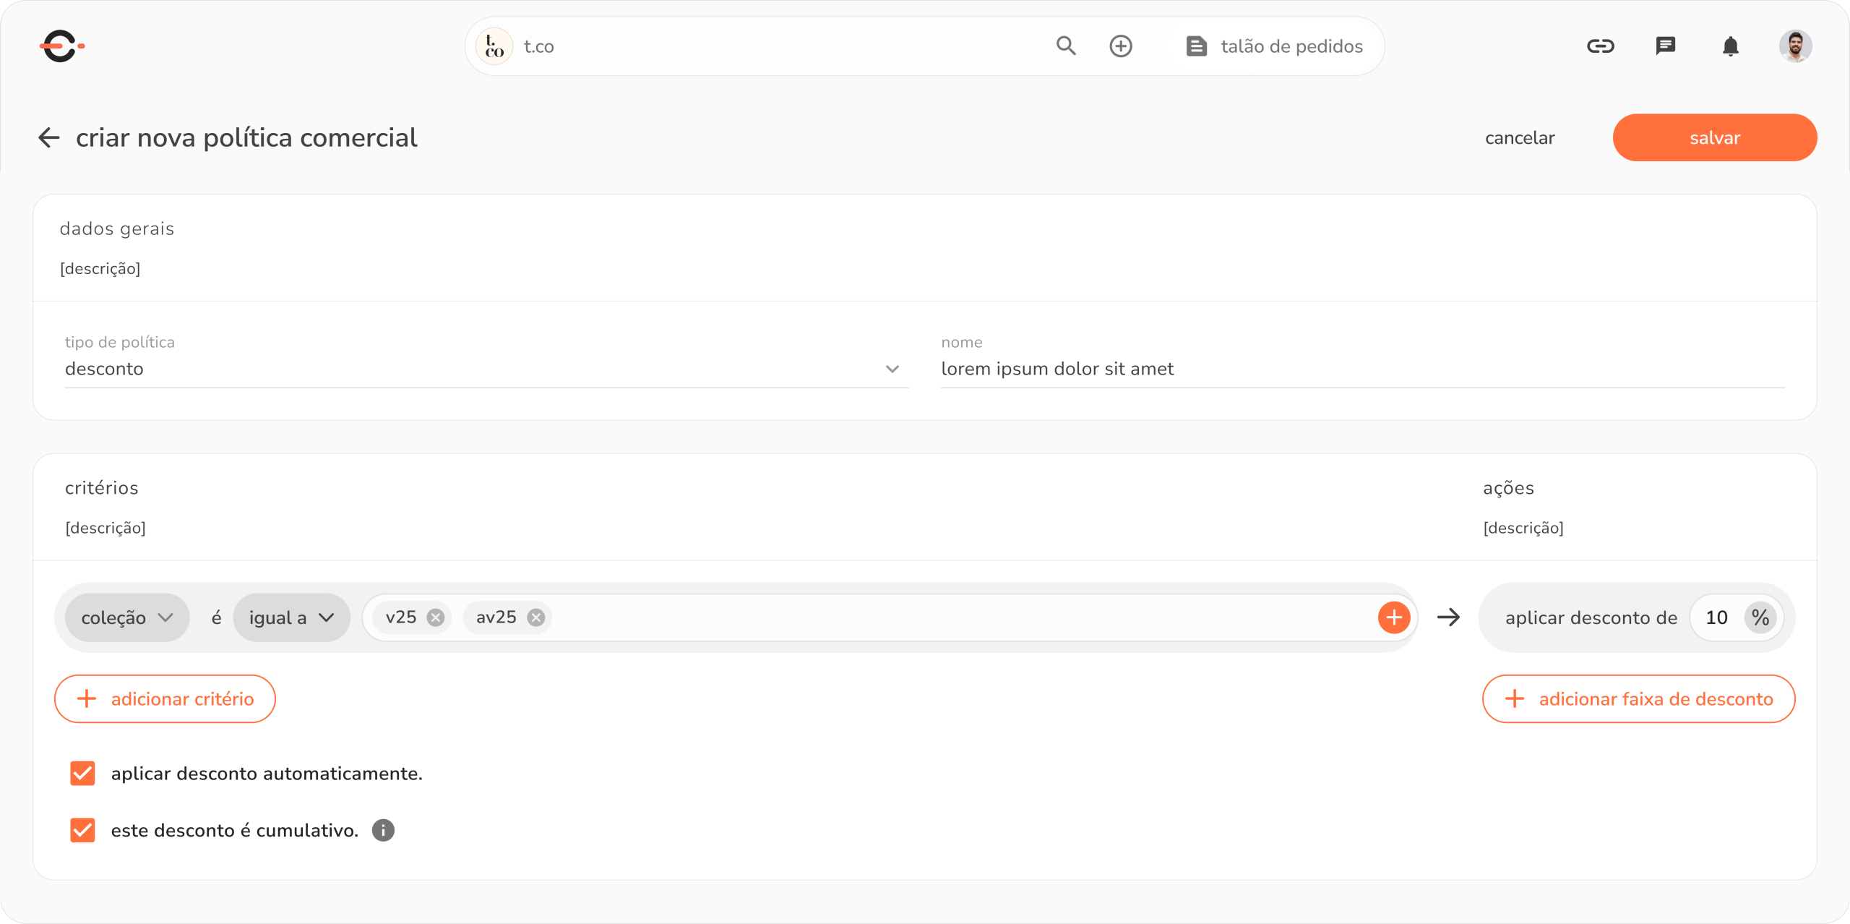Toggle este desconto é cumulativo checkbox
The image size is (1850, 924).
(82, 831)
